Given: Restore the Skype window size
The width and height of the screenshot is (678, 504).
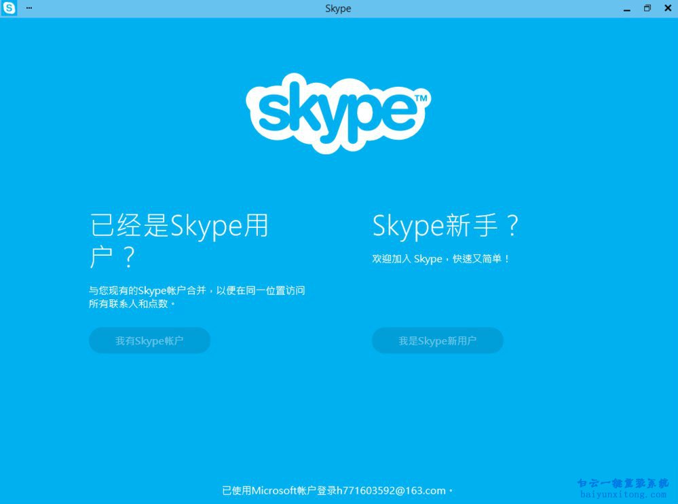Looking at the screenshot, I should click(x=647, y=8).
